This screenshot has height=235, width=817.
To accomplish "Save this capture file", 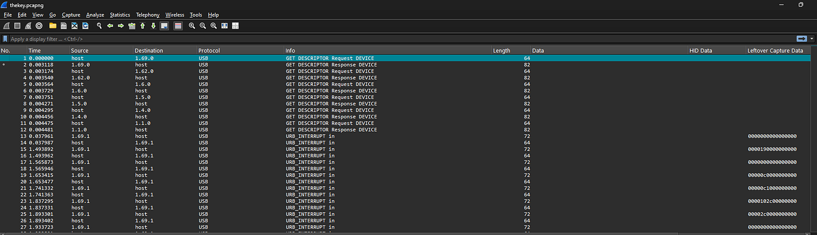I will pyautogui.click(x=64, y=26).
